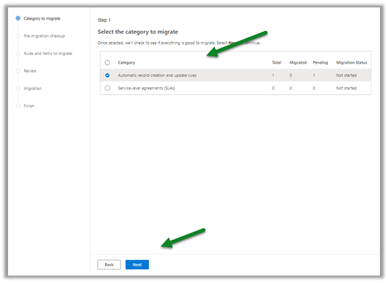Open the Finish step in sidebar
The height and width of the screenshot is (283, 388).
(x=29, y=106)
